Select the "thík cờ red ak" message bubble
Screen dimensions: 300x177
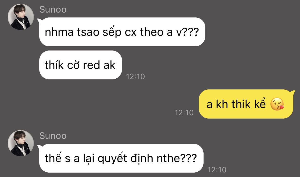point(81,65)
